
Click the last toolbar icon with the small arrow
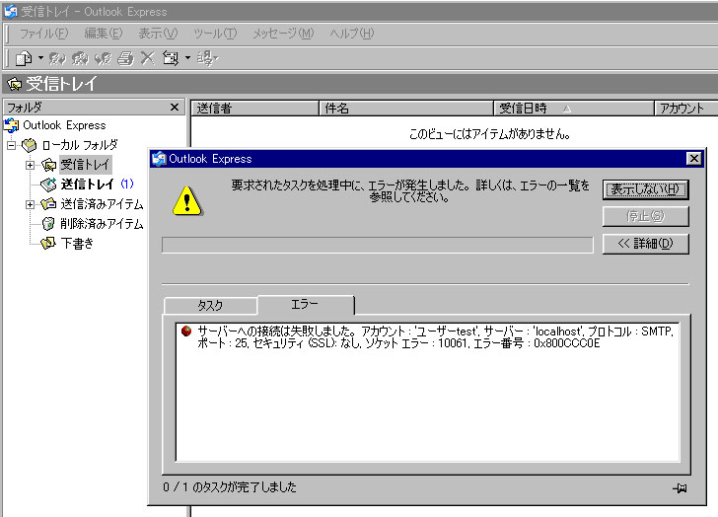click(207, 58)
